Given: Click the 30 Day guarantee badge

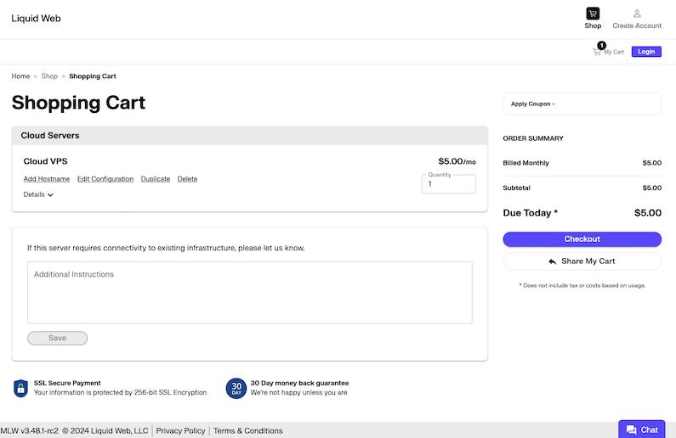Looking at the screenshot, I should (236, 388).
